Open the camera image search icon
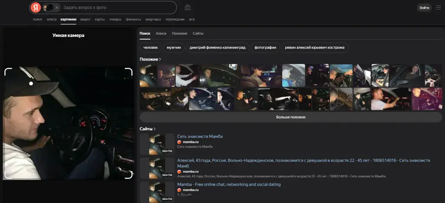Image resolution: width=445 pixels, height=203 pixels. [187, 8]
